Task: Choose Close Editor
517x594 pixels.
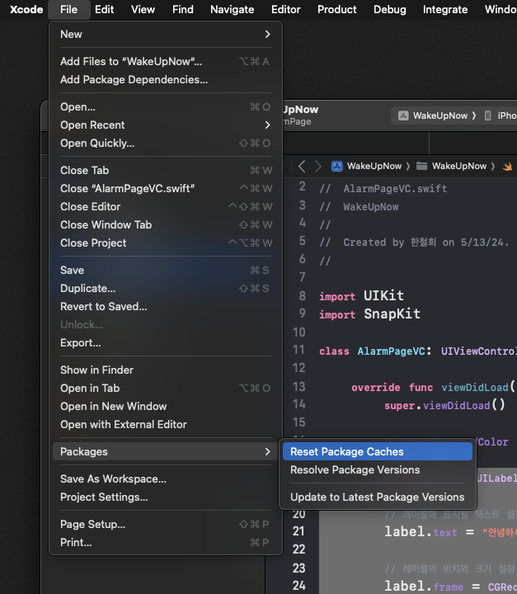Action: (x=166, y=206)
